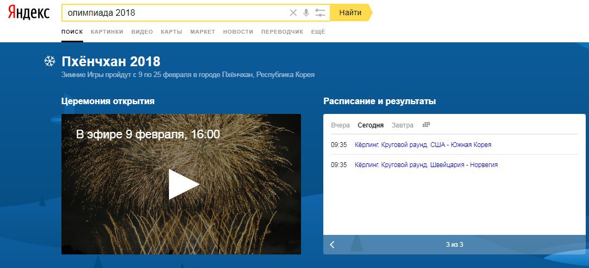Open the Пхёнчхан 2018 heading
The height and width of the screenshot is (268, 589).
pos(111,61)
